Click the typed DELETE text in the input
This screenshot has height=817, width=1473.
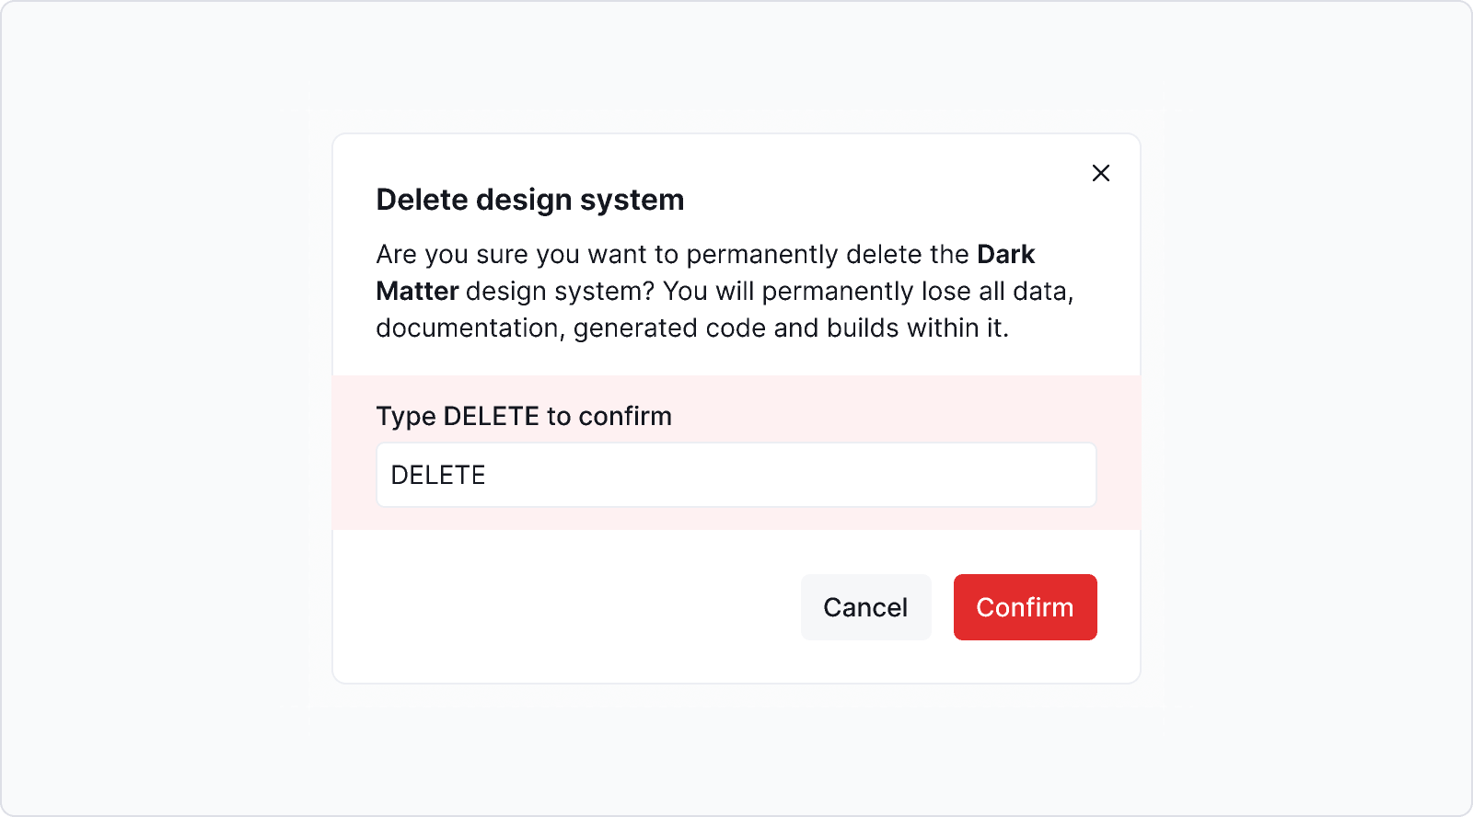pos(439,474)
